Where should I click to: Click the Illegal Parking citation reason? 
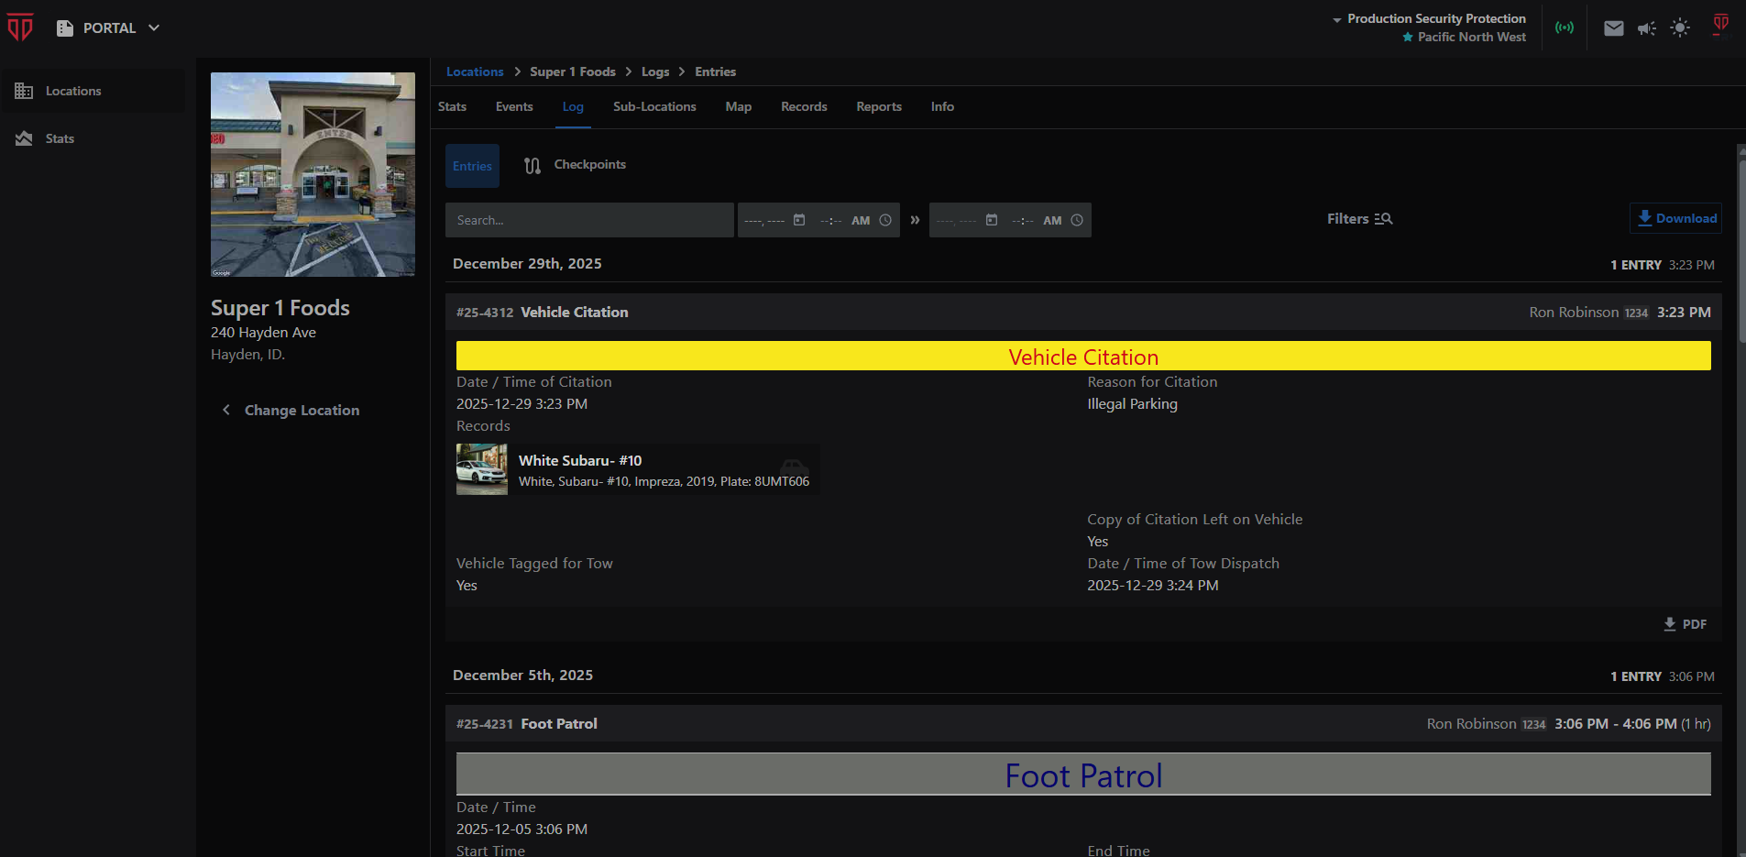(x=1132, y=404)
